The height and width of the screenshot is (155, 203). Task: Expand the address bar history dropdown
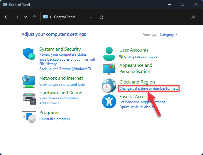(x=91, y=17)
